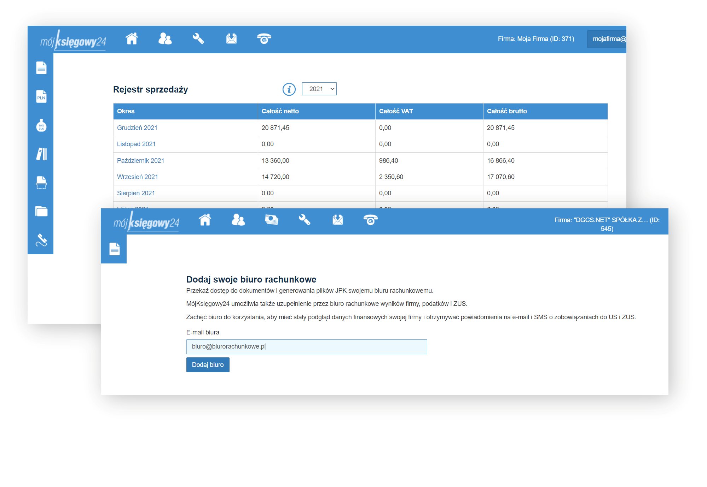Open the Grudzień 2021 period link
The width and height of the screenshot is (707, 487).
(137, 128)
